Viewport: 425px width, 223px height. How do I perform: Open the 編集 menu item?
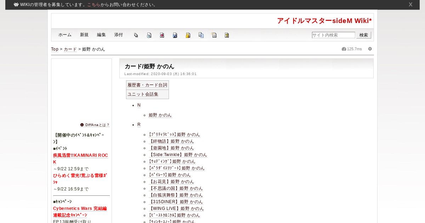point(101,35)
